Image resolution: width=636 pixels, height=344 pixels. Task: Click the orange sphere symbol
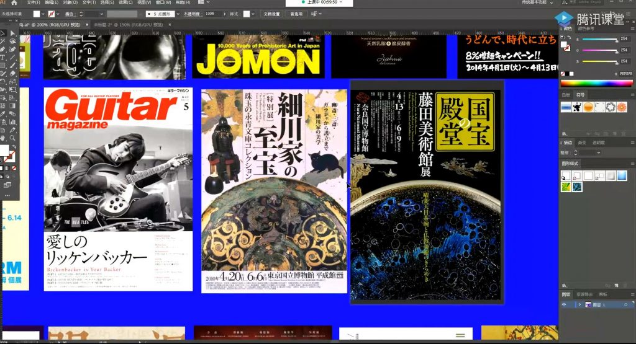coord(588,107)
